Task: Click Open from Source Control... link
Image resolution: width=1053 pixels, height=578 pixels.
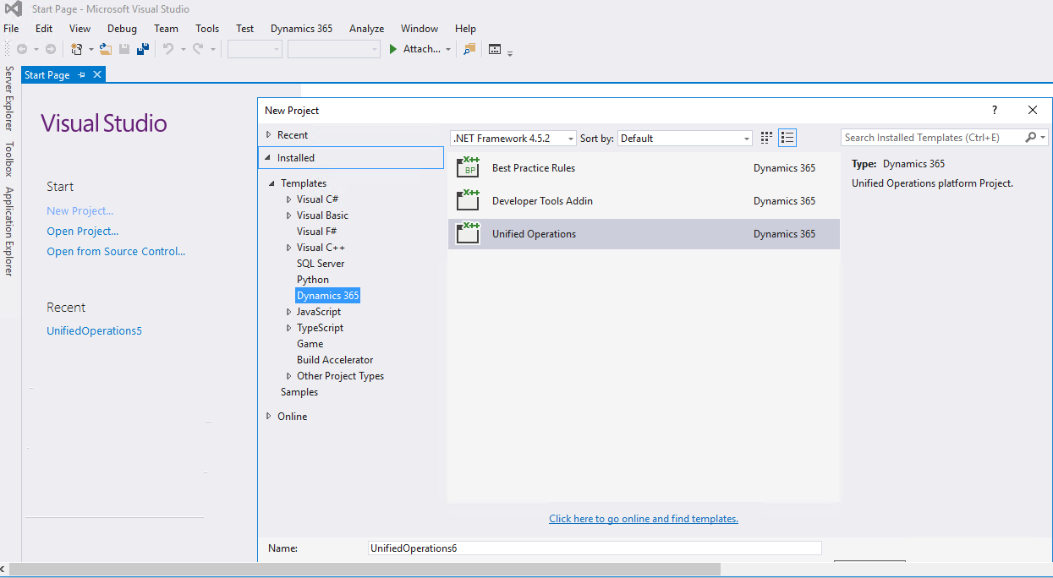Action: (x=116, y=251)
